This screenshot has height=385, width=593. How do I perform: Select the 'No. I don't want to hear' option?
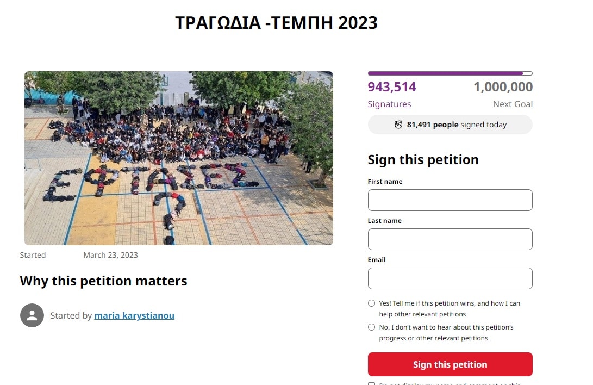pyautogui.click(x=371, y=327)
